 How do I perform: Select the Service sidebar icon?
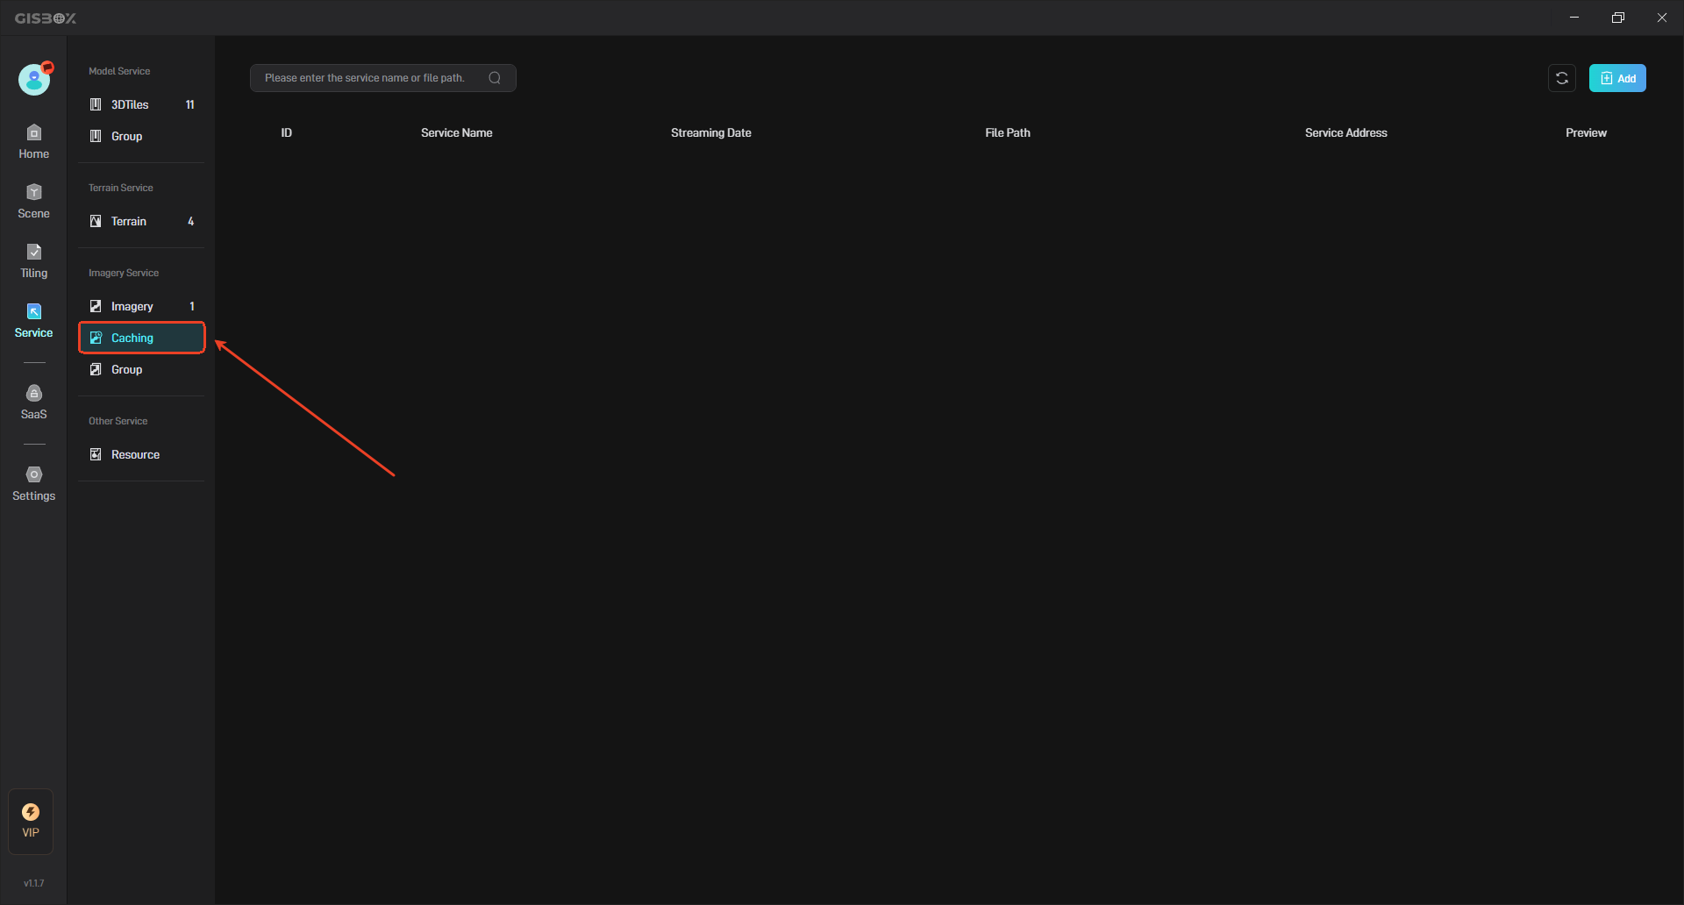(33, 321)
